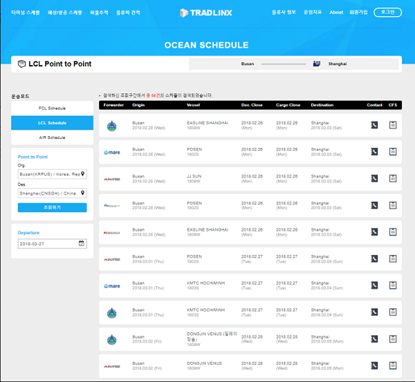Click the TRADLINX logo
415x382 pixels.
tap(207, 12)
